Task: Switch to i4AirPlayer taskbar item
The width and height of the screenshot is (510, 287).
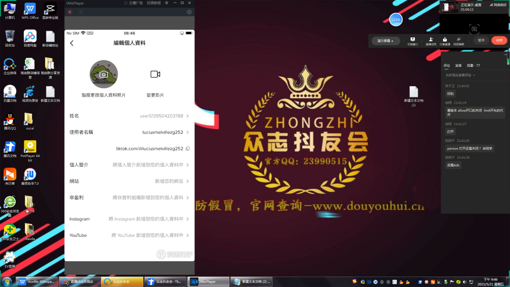Action: click(x=208, y=281)
